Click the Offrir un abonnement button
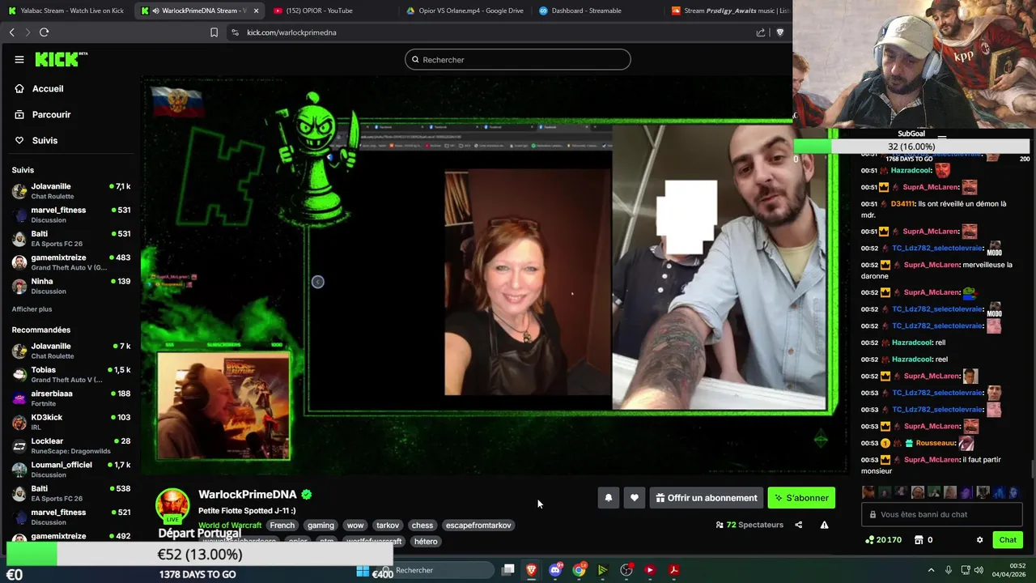 coord(706,498)
